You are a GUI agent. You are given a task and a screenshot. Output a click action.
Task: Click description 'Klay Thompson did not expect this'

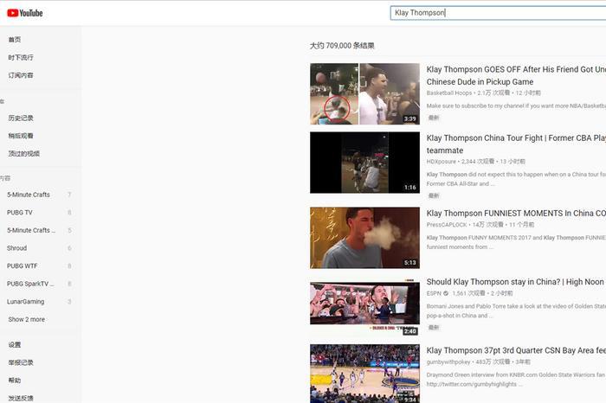(516, 179)
